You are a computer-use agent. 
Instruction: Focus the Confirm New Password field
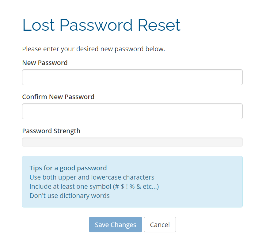coord(132,111)
